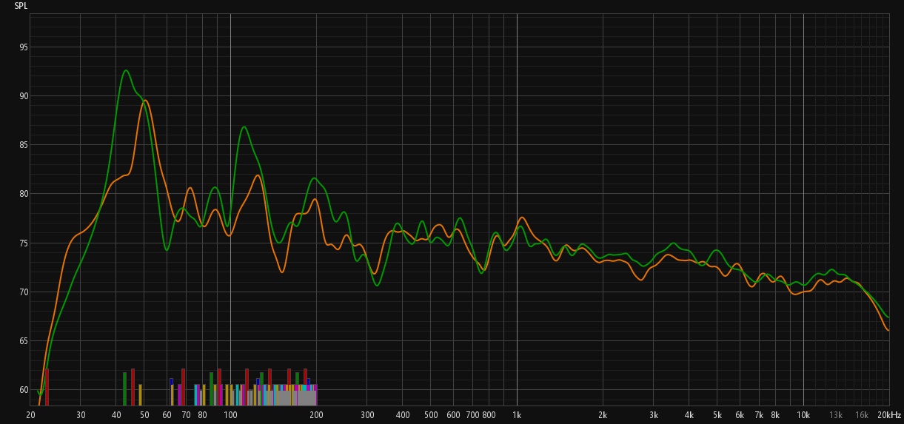
Task: Click the 40 Hz frequency axis label
Action: click(116, 415)
